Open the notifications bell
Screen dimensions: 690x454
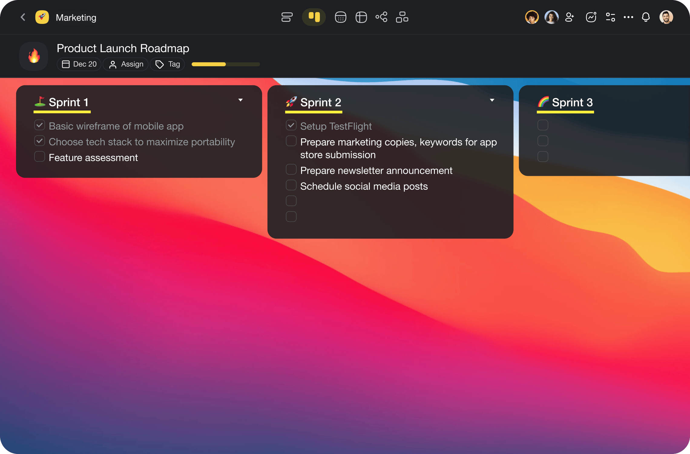[x=646, y=17]
